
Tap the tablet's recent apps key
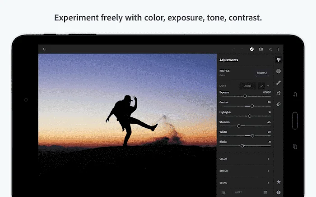pos(295,147)
